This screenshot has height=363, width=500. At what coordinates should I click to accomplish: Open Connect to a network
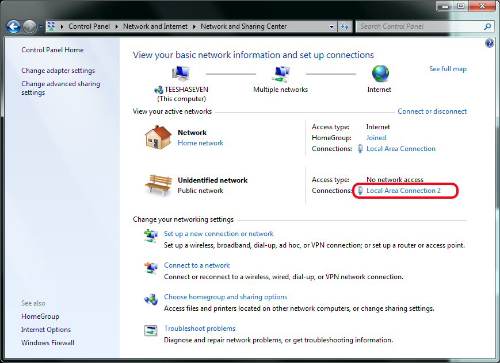click(x=197, y=265)
